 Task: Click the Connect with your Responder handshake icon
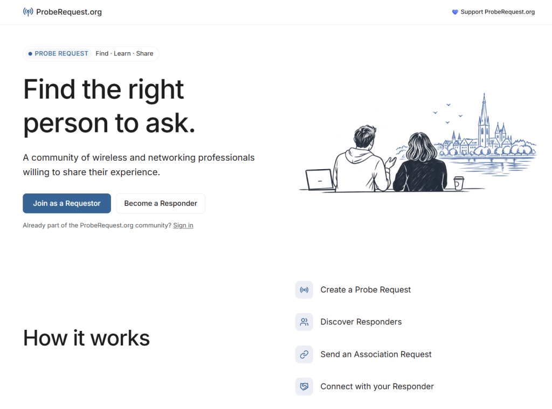pyautogui.click(x=304, y=386)
